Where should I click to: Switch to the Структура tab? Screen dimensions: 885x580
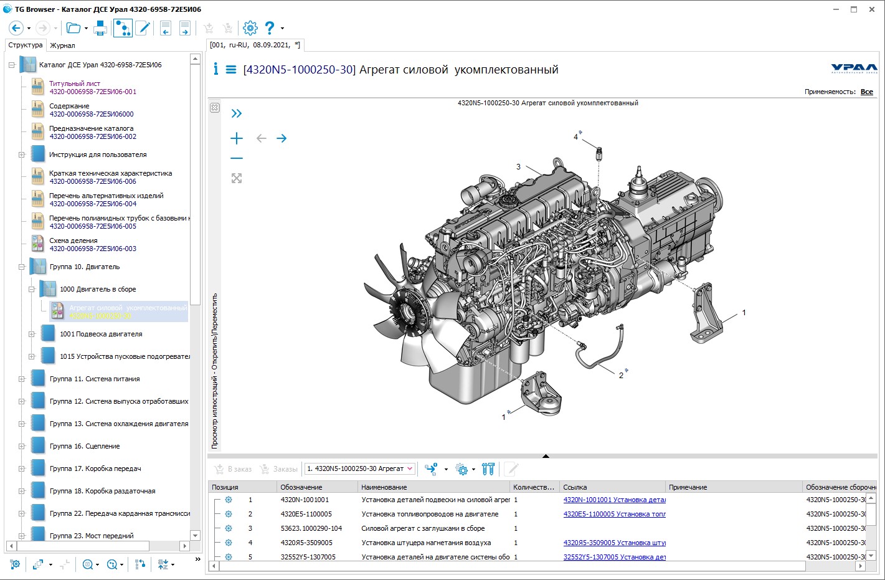pos(26,45)
